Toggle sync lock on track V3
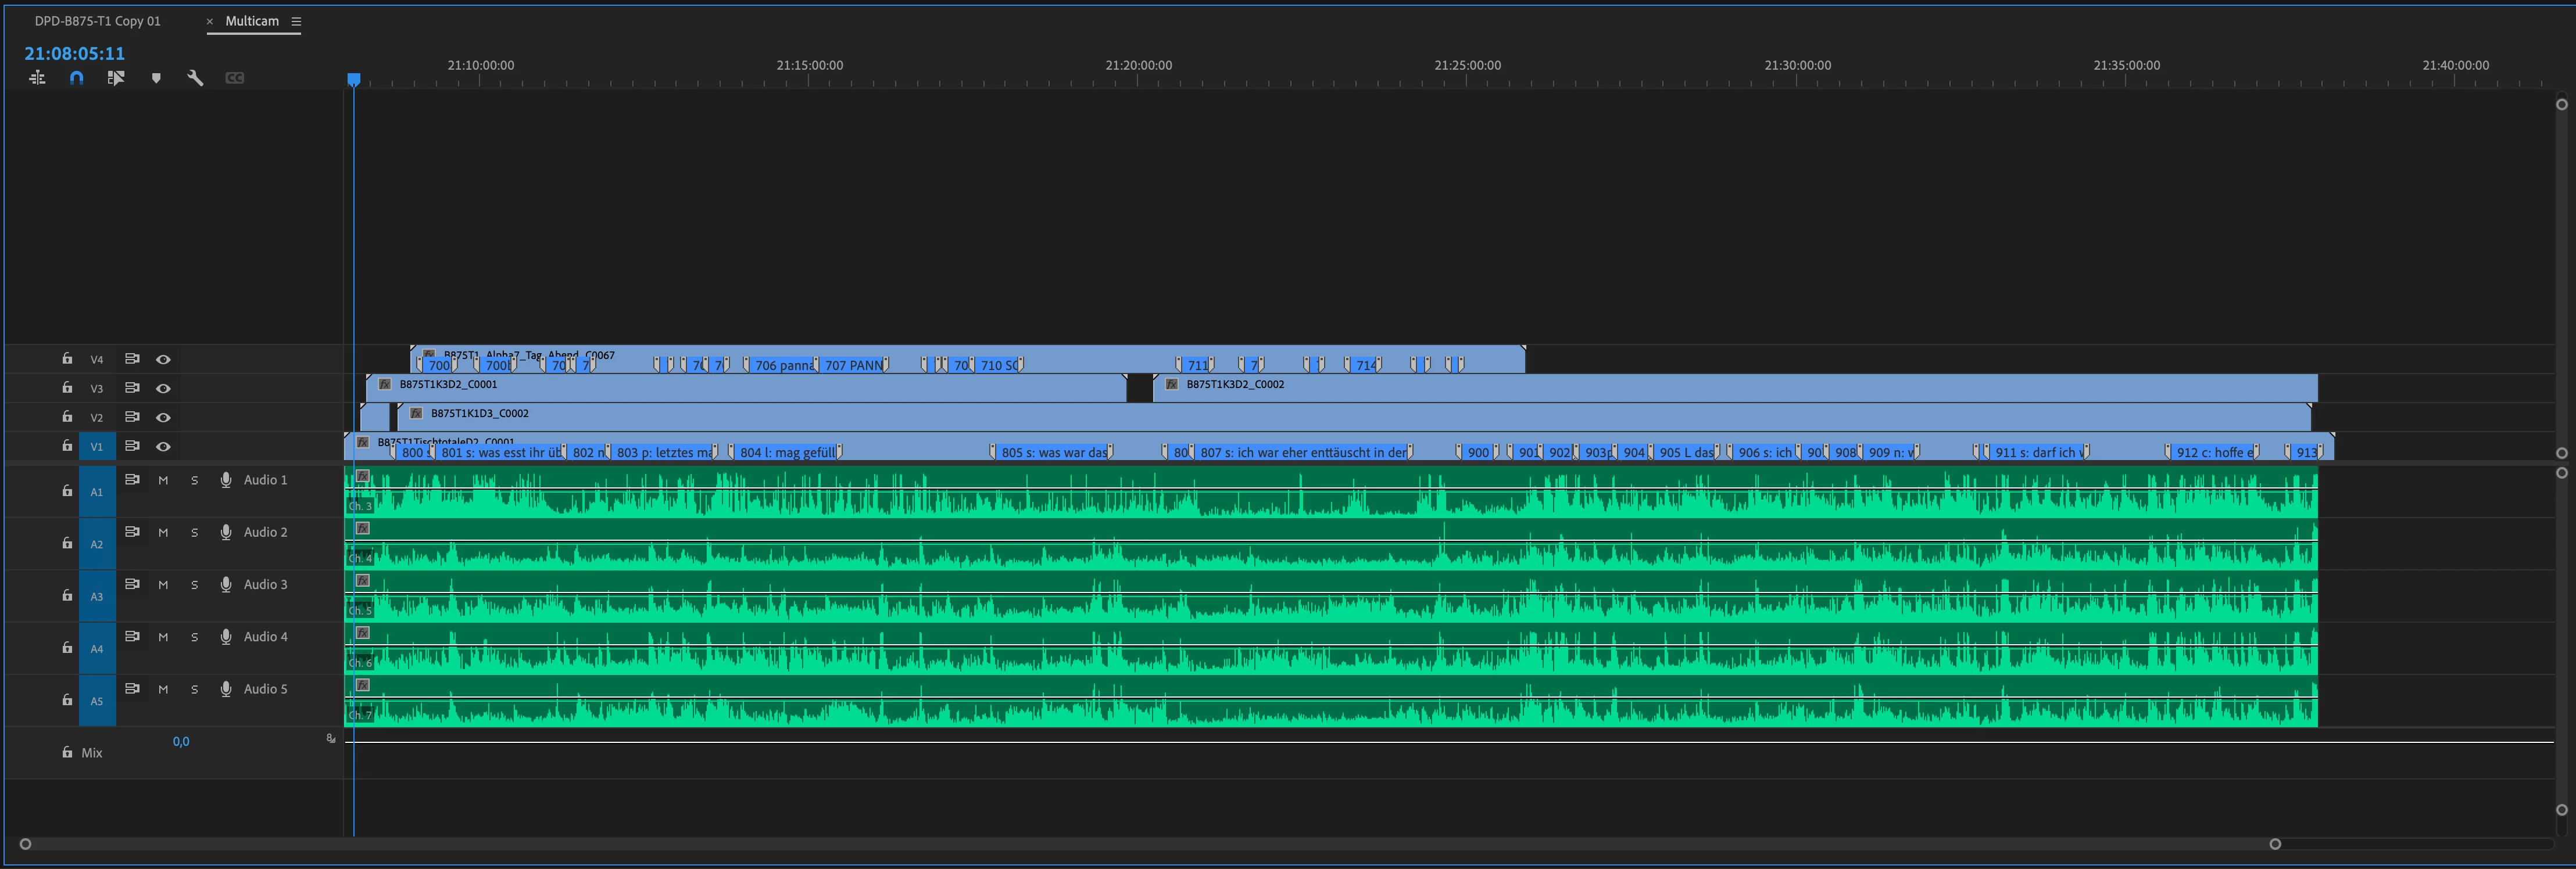Screen dimensions: 2576x869 click(x=131, y=387)
